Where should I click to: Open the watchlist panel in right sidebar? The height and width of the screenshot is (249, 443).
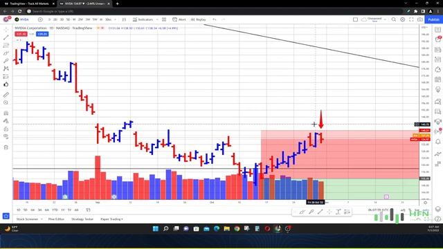[437, 30]
